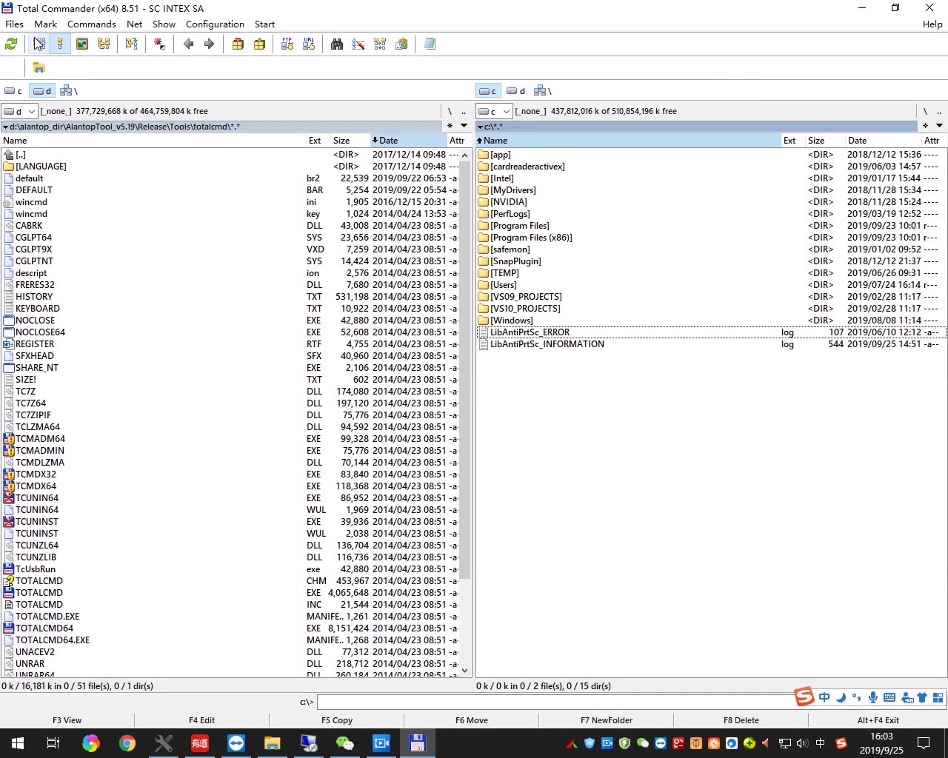Switch to brief file names only view
This screenshot has height=758, width=948.
coord(39,44)
